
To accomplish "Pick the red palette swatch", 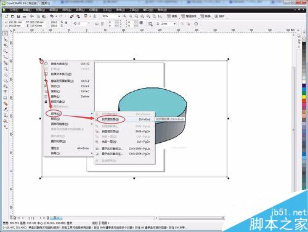I will pyautogui.click(x=304, y=102).
